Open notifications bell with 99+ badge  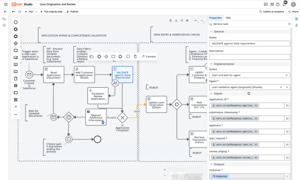(x=284, y=4)
